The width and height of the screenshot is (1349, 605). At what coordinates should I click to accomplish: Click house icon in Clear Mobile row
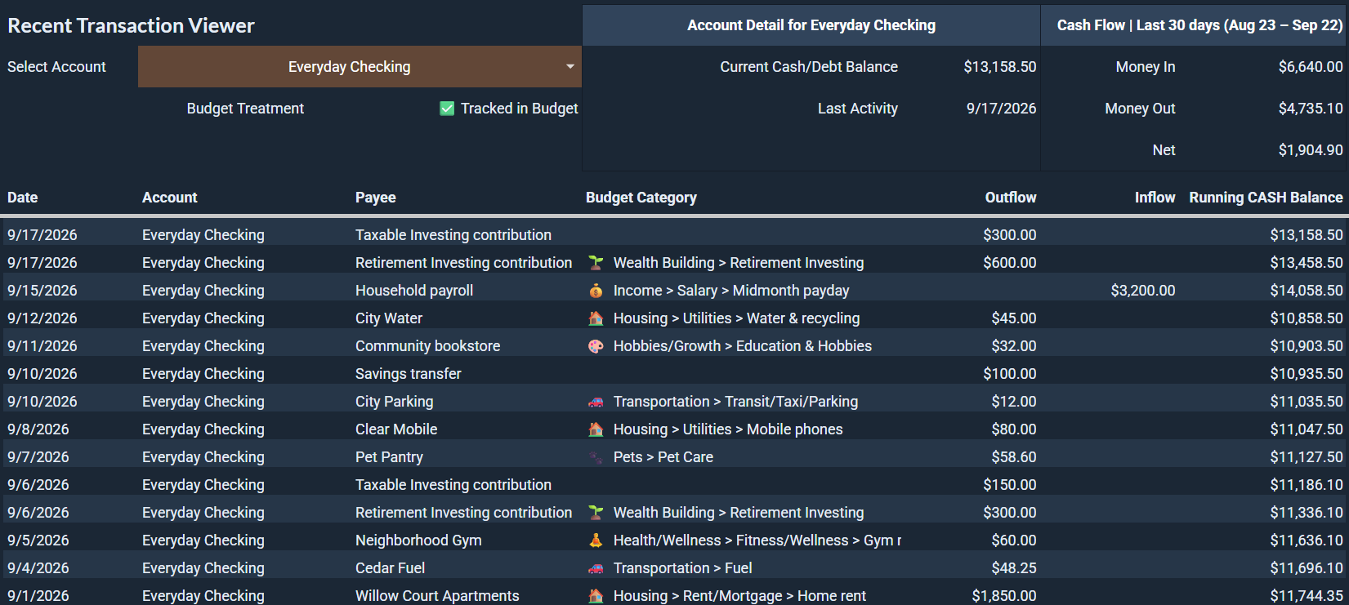pos(596,429)
